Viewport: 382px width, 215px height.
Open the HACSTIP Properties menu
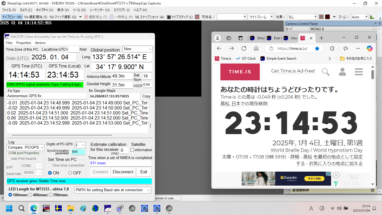coord(23,43)
